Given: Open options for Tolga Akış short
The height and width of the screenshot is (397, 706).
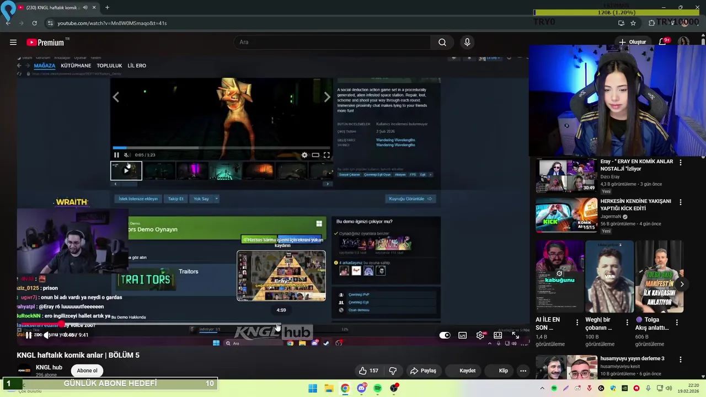Looking at the screenshot, I should 676,322.
